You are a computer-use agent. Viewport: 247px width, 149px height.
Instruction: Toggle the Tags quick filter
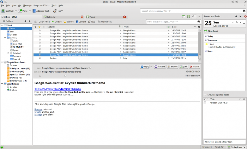click(92, 22)
